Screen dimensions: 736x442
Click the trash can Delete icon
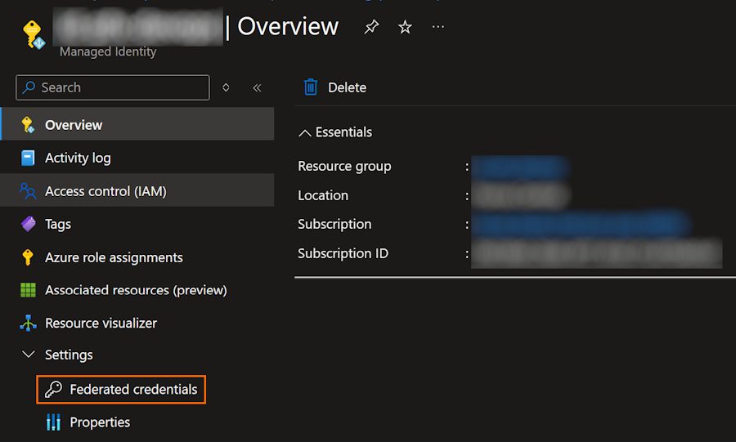click(310, 87)
